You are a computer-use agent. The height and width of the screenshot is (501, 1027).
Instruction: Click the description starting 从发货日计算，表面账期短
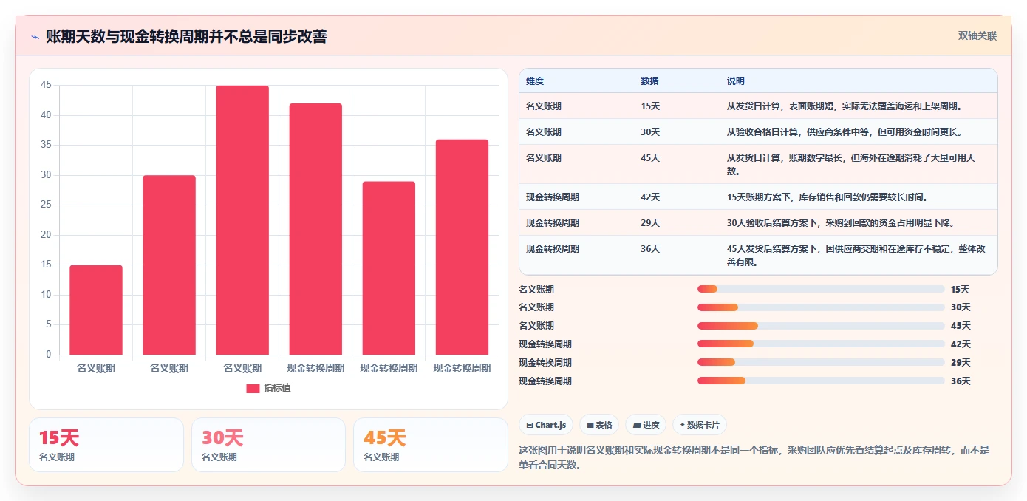pyautogui.click(x=845, y=106)
